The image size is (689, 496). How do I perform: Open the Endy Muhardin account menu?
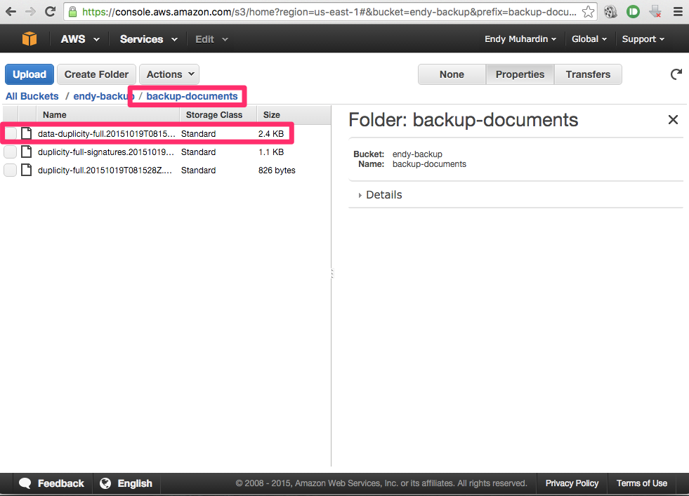[520, 39]
